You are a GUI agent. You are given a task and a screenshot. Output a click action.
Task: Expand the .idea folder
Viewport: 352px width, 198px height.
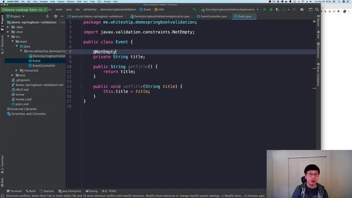tap(8, 27)
